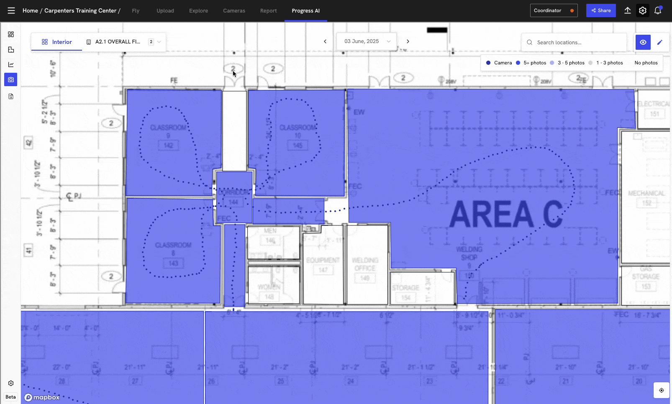
Task: Switch to the Explore tab
Action: pos(198,11)
